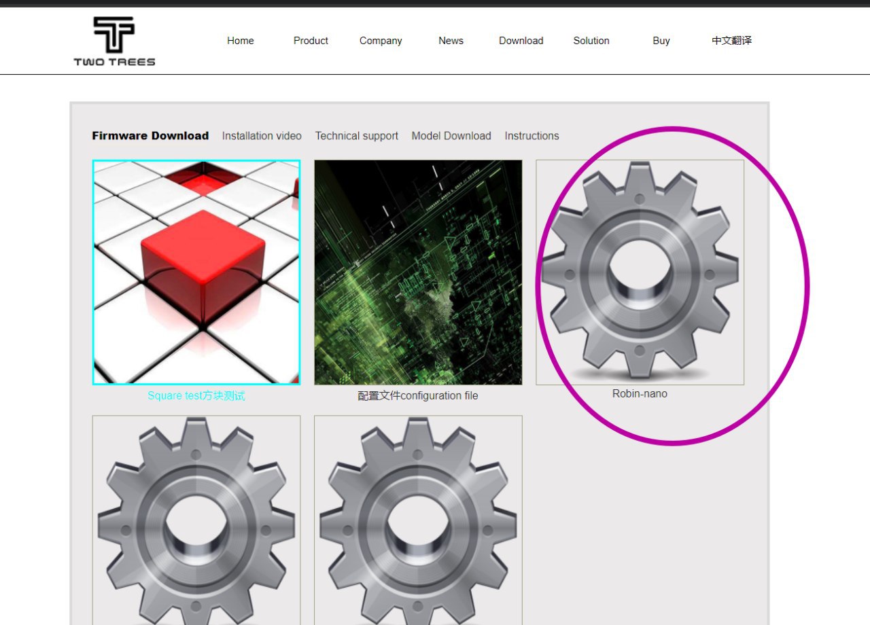
Task: Click the 配置文件configuration file link
Action: 418,396
